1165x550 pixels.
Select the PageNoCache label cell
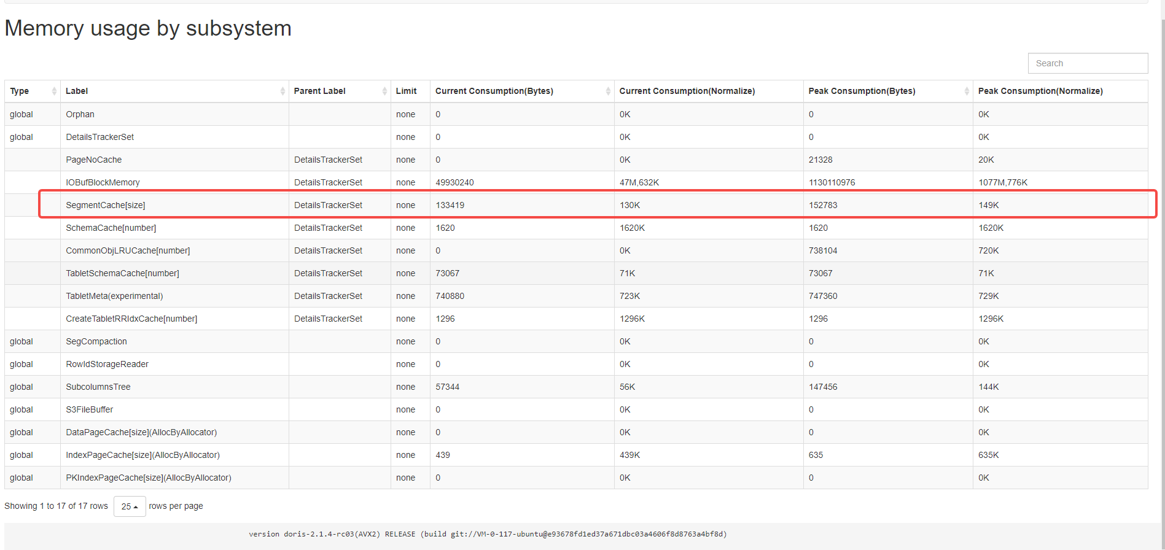pyautogui.click(x=174, y=160)
